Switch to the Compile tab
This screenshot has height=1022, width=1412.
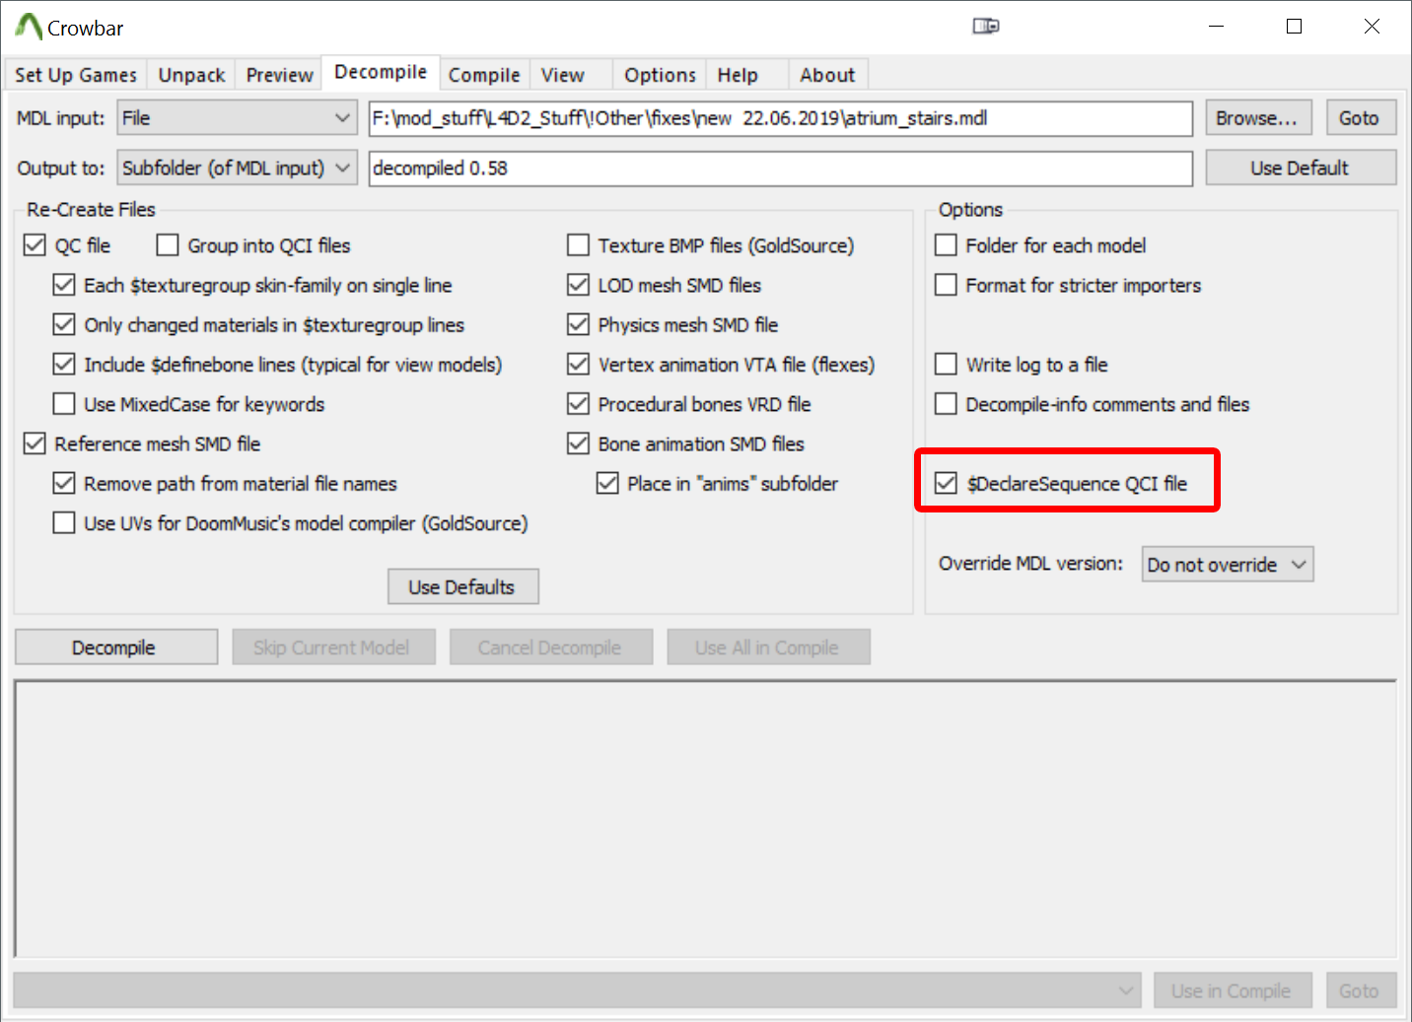484,75
